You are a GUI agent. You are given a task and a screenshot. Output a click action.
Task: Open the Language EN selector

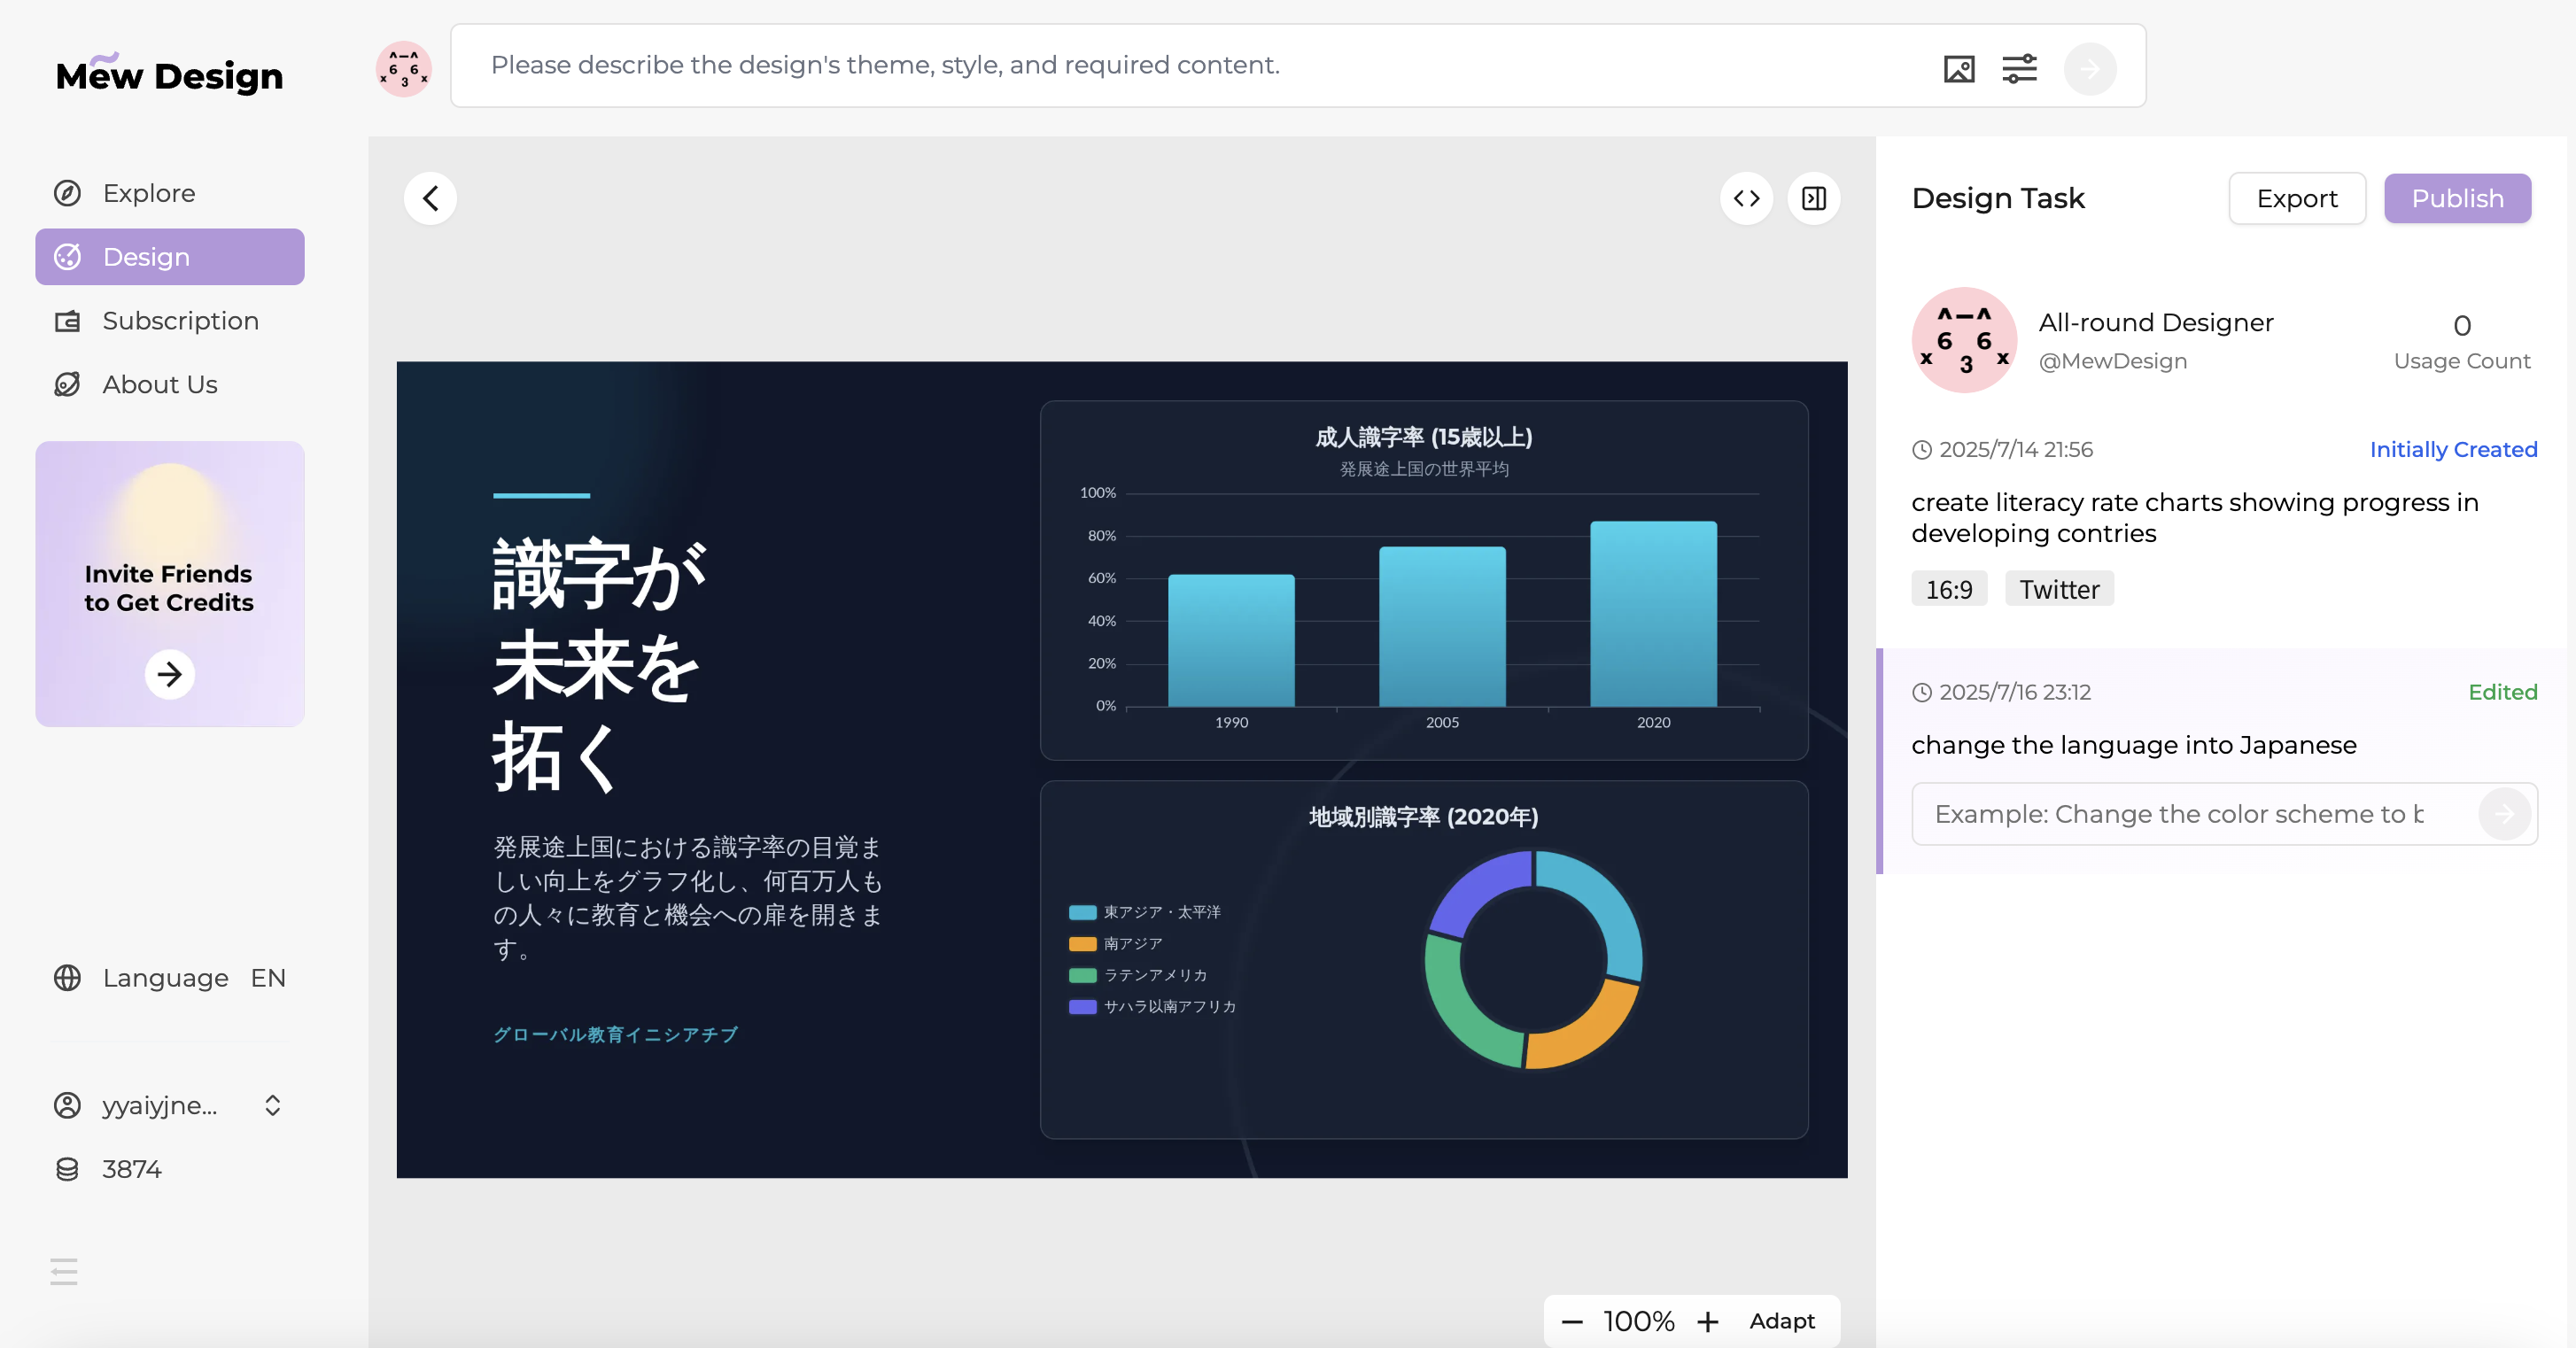pyautogui.click(x=170, y=978)
